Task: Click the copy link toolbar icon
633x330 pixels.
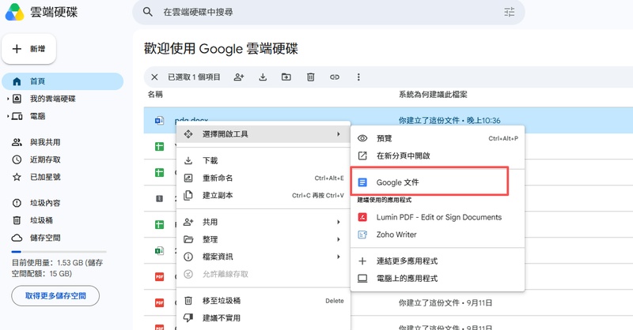Action: [335, 77]
